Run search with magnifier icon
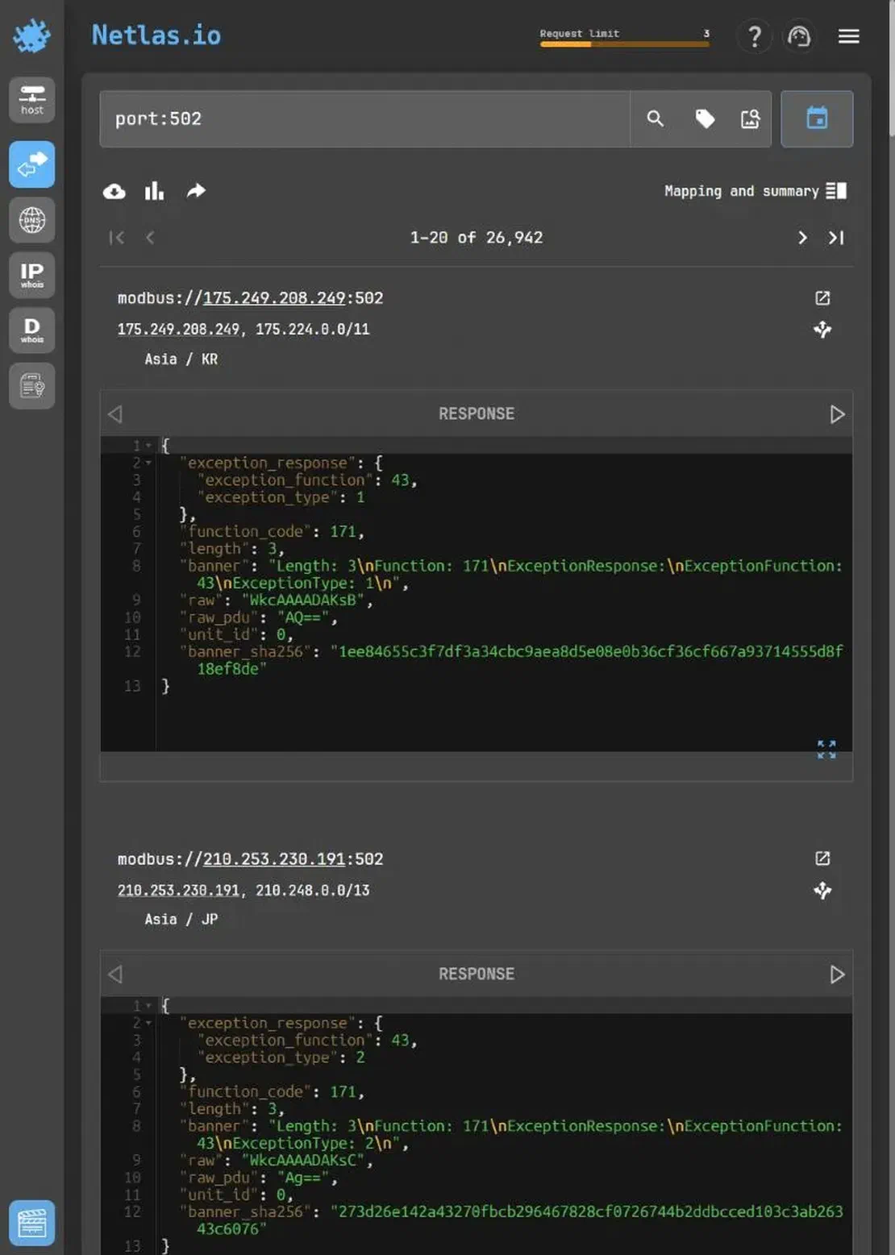895x1255 pixels. coord(656,119)
